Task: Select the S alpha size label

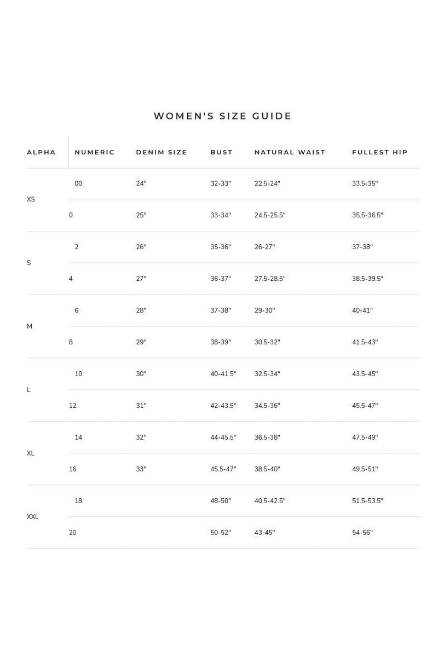Action: 29,263
